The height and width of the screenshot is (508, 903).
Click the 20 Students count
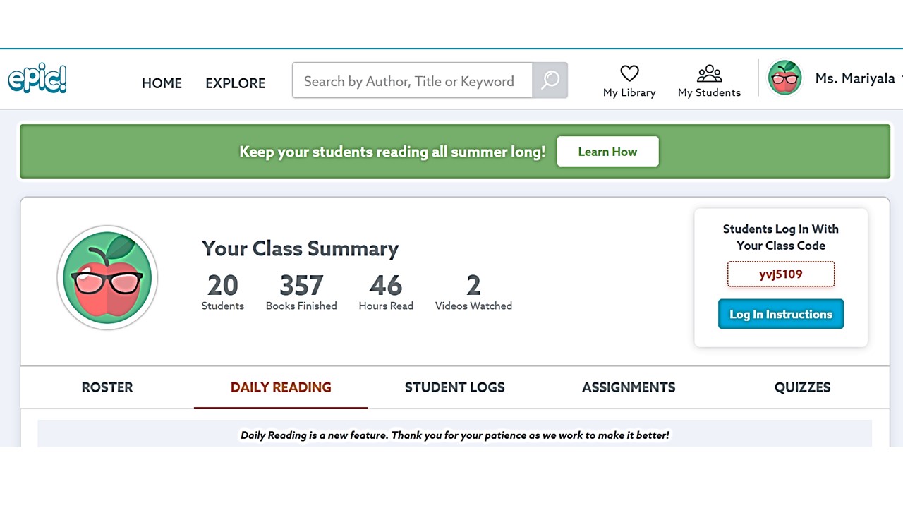[x=223, y=292]
